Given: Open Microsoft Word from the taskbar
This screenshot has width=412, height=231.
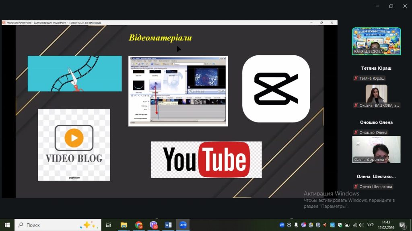Looking at the screenshot, I should pyautogui.click(x=168, y=225).
